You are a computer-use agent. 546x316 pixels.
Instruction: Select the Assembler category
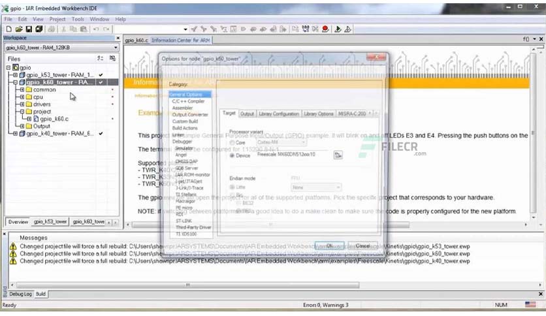[182, 108]
